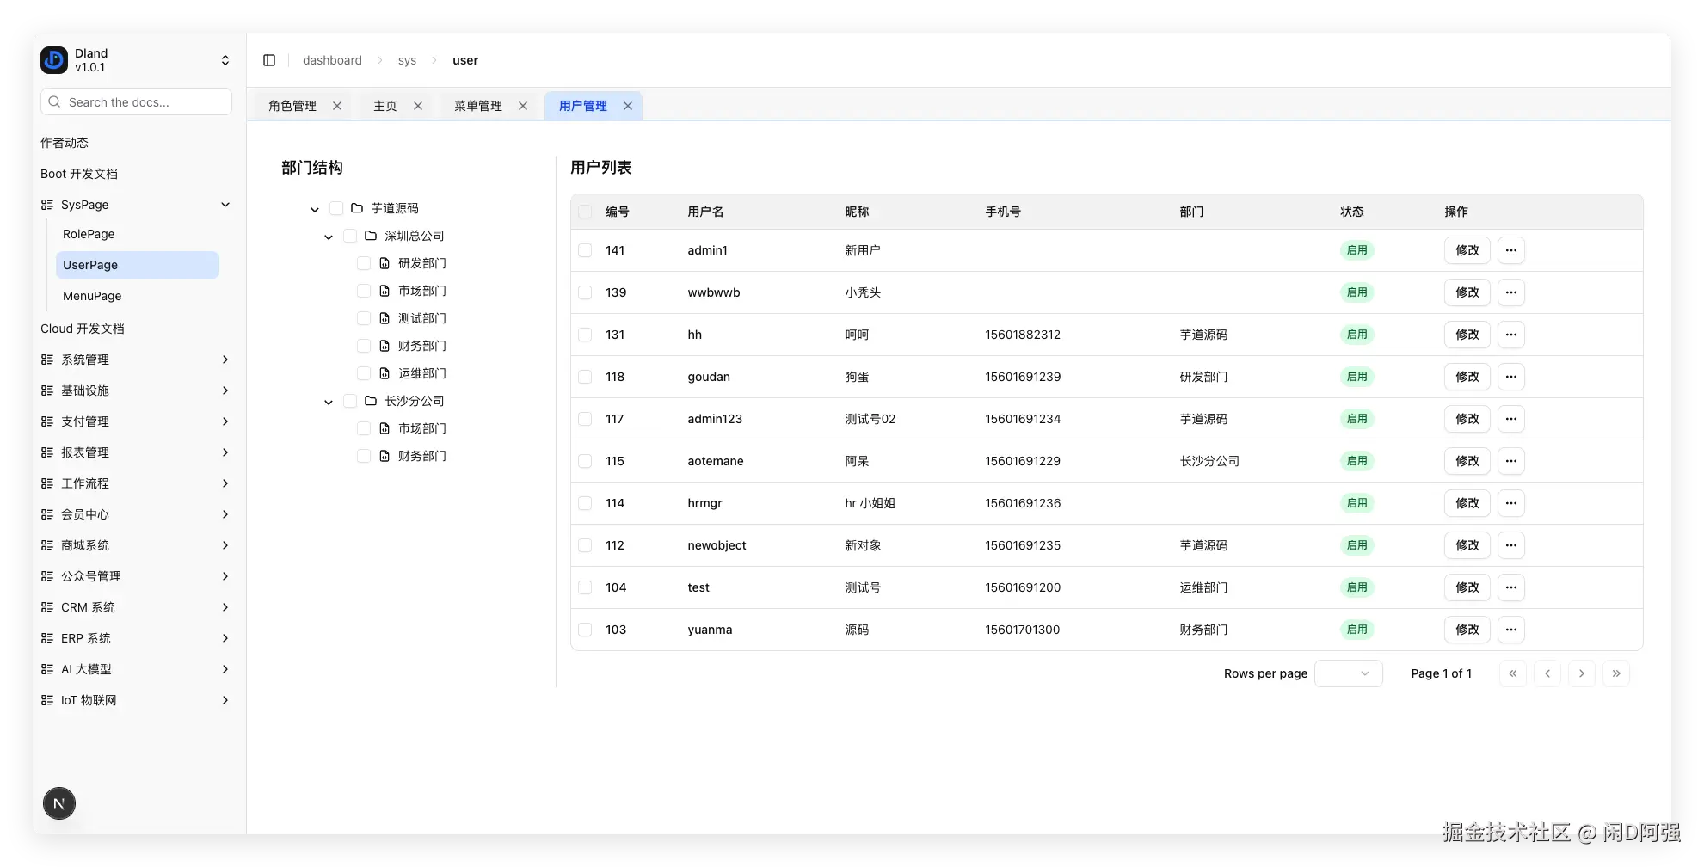Screen dimensions: 1704x867
Task: Select the search magnifier icon in sidebar
Action: tap(54, 101)
